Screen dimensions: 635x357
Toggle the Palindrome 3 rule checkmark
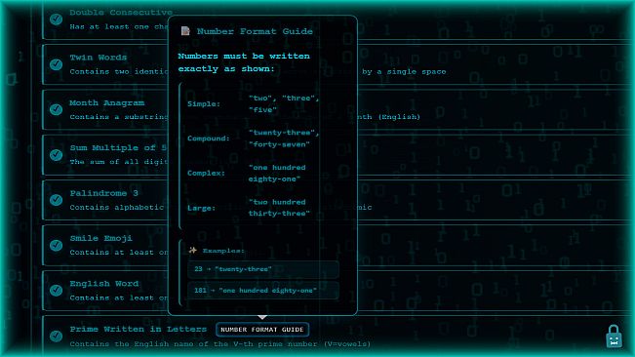pos(57,200)
